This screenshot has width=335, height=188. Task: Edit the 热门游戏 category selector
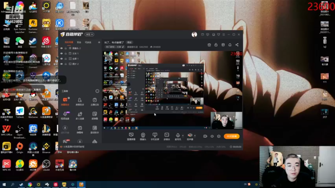[115, 47]
